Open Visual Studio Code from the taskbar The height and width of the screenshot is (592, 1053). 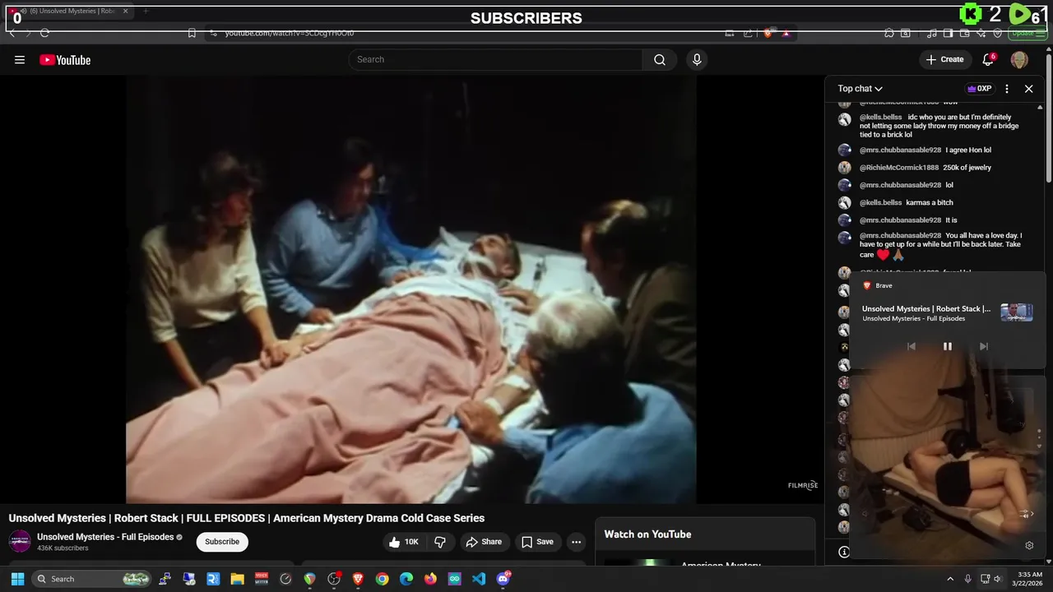pos(479,579)
